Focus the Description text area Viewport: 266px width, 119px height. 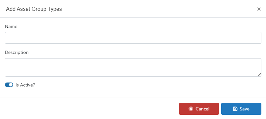[x=133, y=67]
